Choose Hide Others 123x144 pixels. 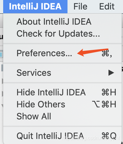point(62,104)
